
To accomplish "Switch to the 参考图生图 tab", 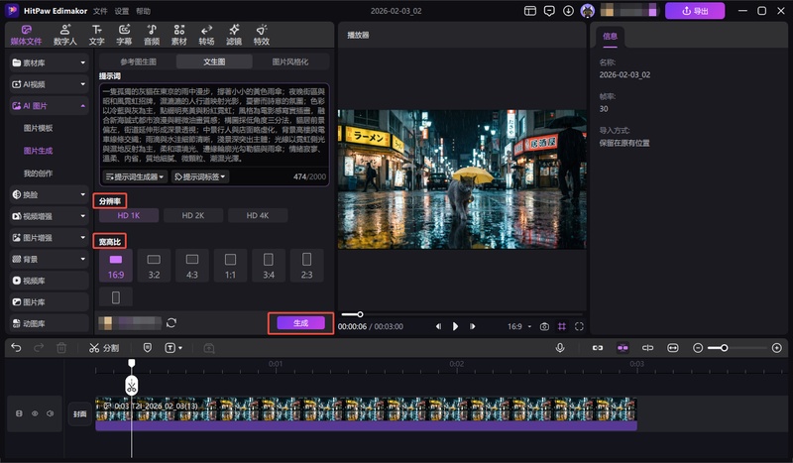I will click(140, 61).
